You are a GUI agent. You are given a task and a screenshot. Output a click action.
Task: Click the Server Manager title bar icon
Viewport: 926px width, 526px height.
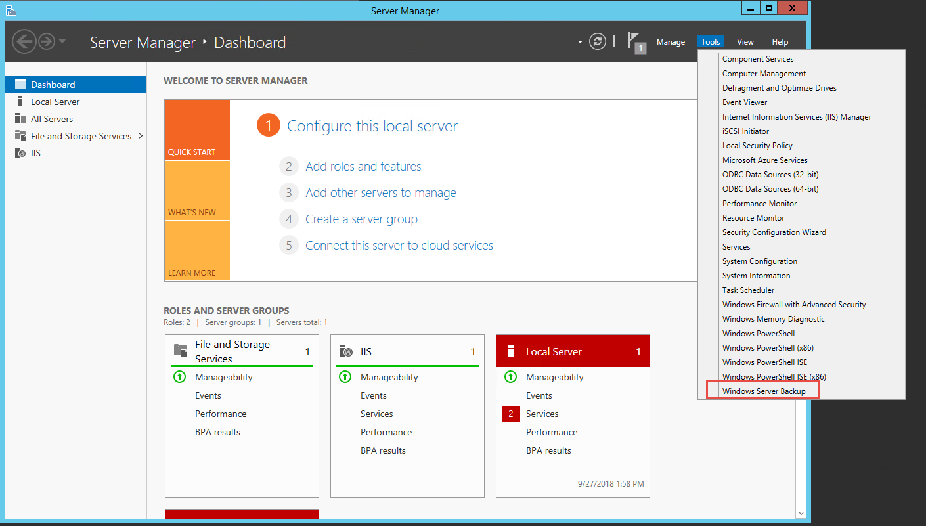(11, 10)
